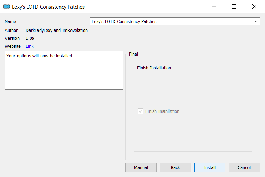The width and height of the screenshot is (265, 177).
Task: Click the description box saying options will be installed
Action: click(64, 70)
